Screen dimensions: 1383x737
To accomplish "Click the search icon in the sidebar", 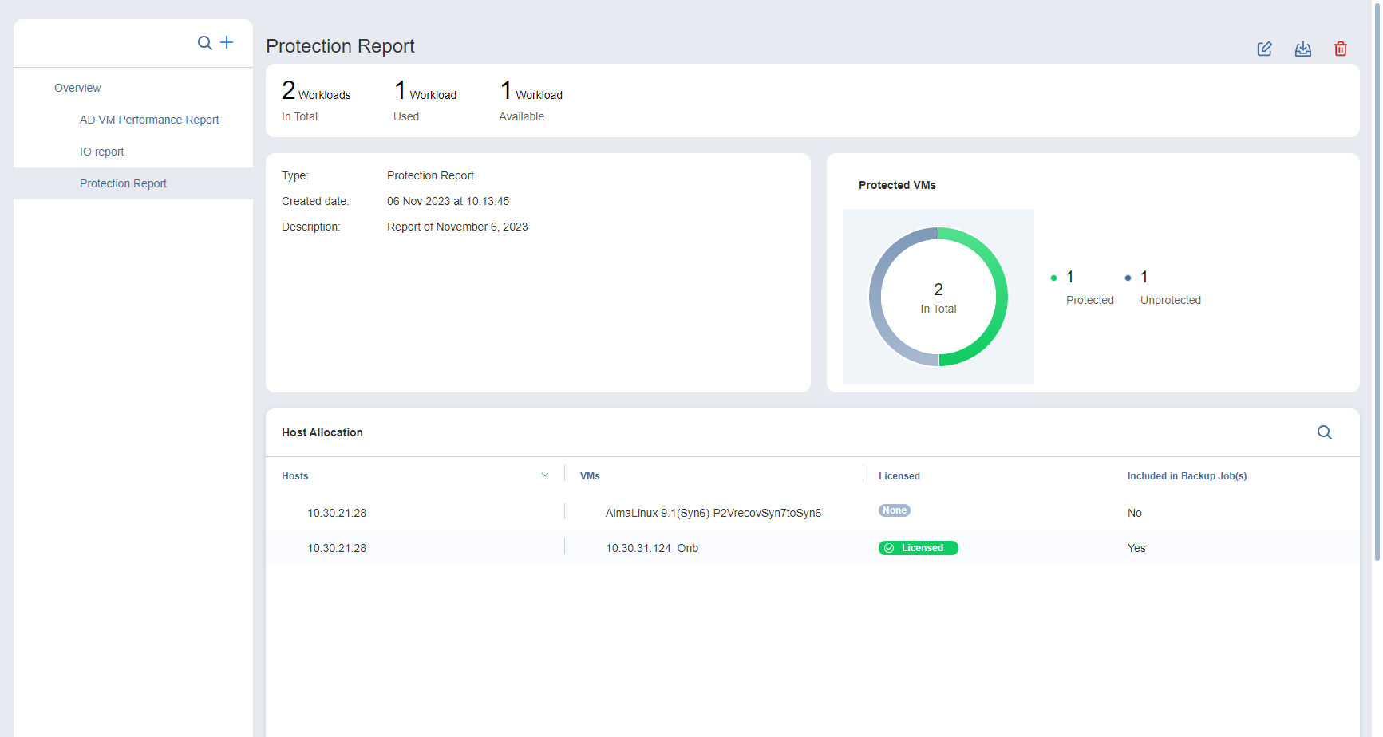I will [x=204, y=43].
